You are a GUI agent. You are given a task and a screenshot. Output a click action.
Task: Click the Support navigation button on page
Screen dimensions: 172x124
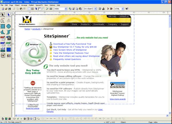pyautogui.click(x=125, y=24)
